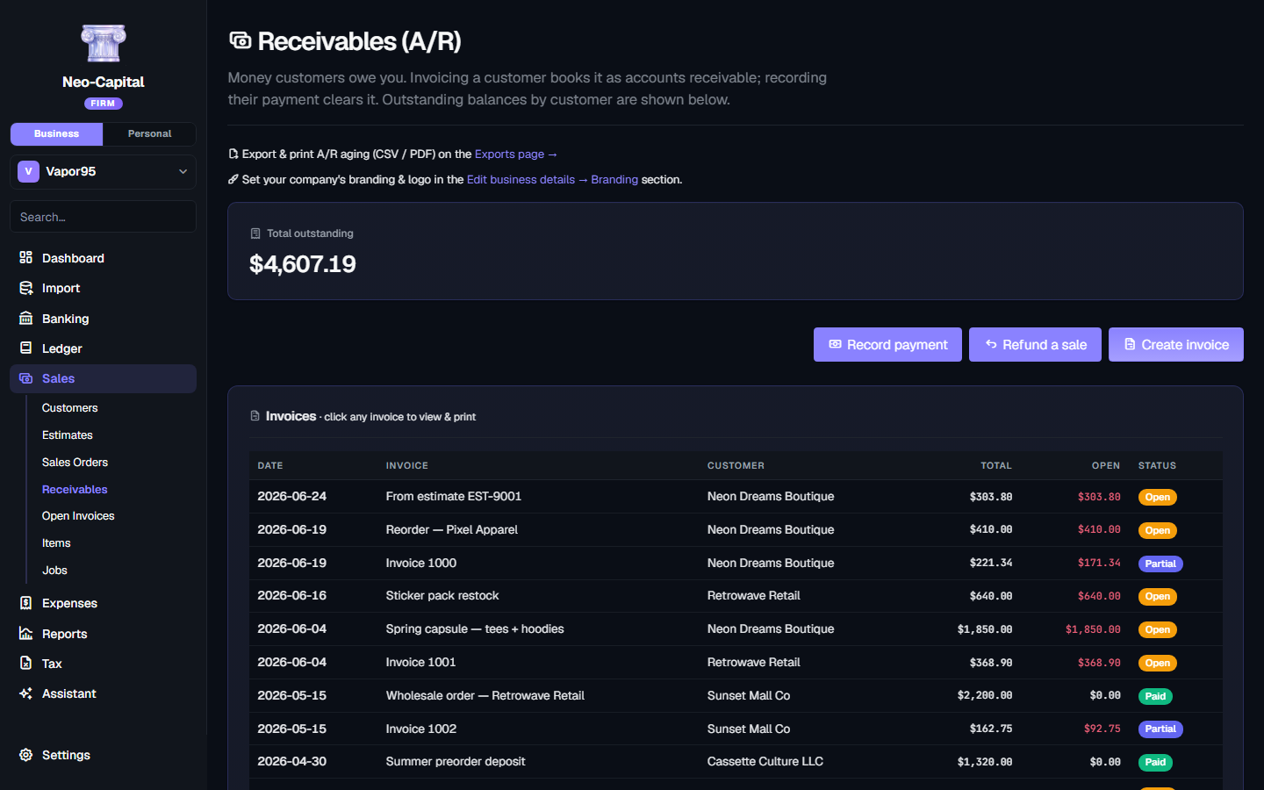Click the chevron on company selector

tap(183, 171)
